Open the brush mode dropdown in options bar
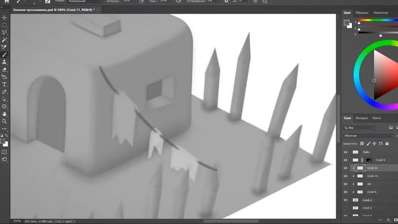The image size is (398, 224). point(85,1)
